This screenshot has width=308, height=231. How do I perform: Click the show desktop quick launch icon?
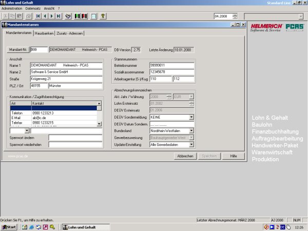pos(38,227)
